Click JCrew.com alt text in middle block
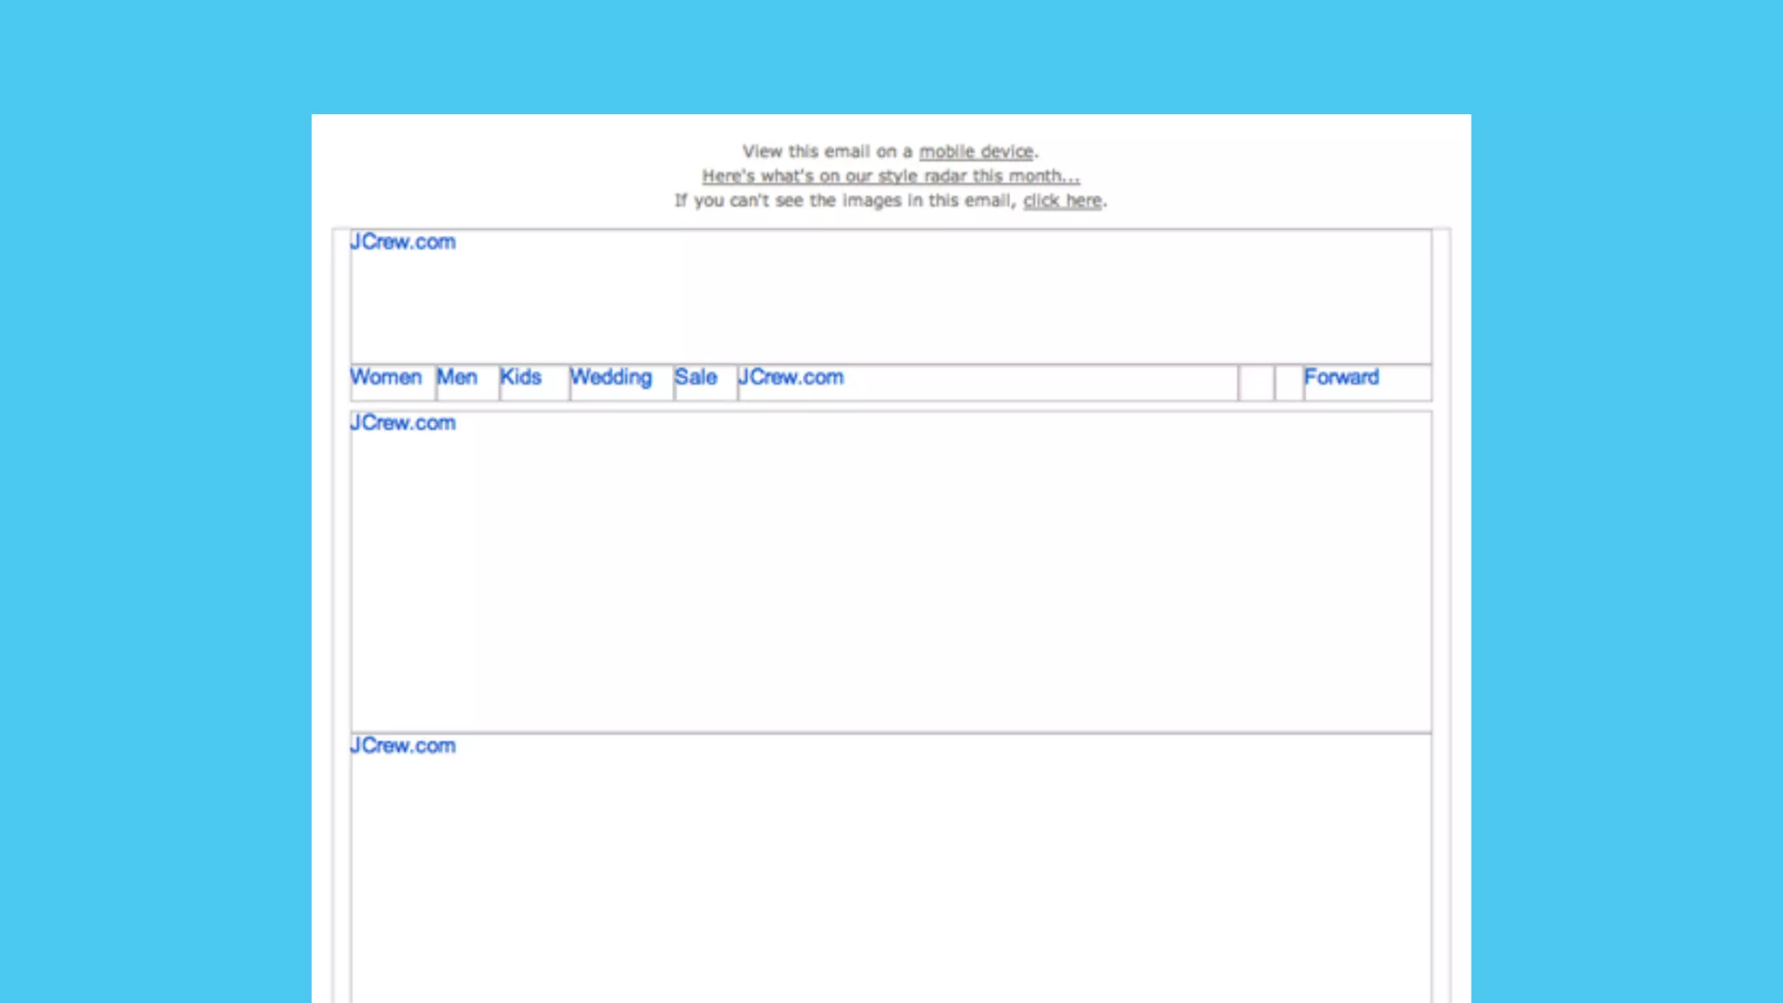This screenshot has width=1783, height=1003. click(x=403, y=423)
